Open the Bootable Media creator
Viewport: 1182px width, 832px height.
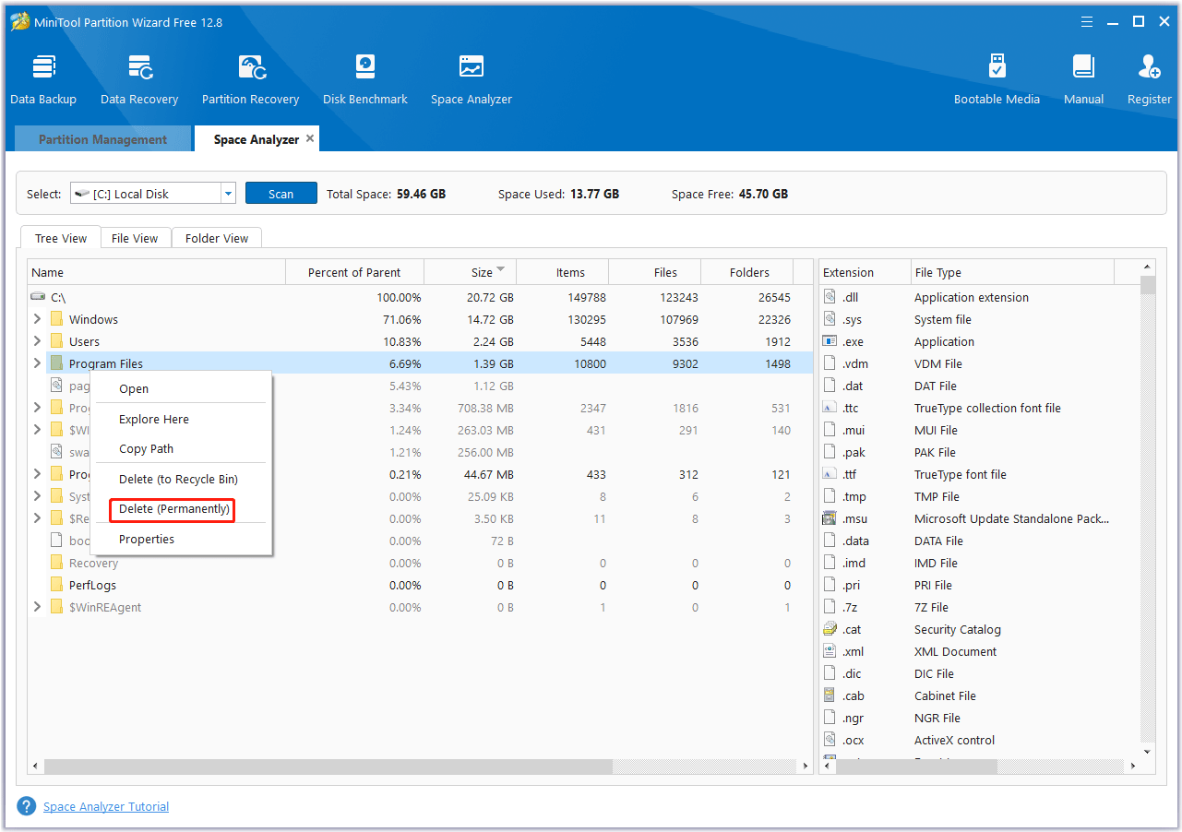coord(997,77)
